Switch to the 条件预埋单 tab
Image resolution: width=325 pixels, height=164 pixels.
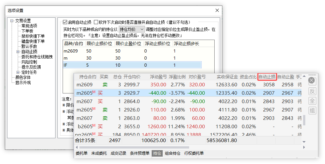(x=139, y=153)
